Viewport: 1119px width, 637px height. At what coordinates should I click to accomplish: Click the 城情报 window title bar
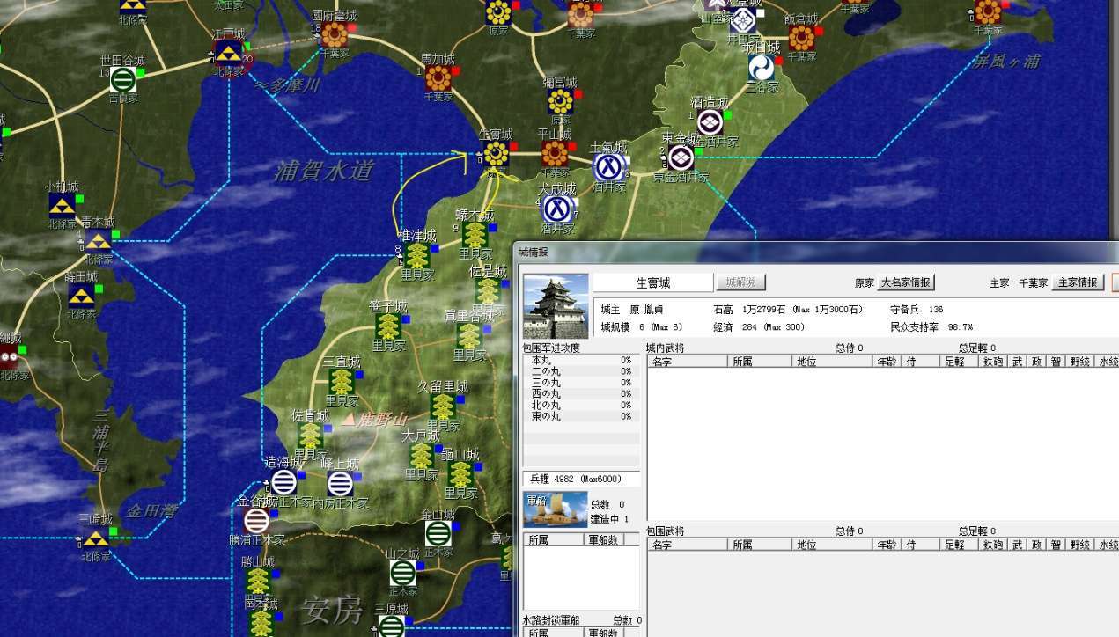pyautogui.click(x=816, y=252)
